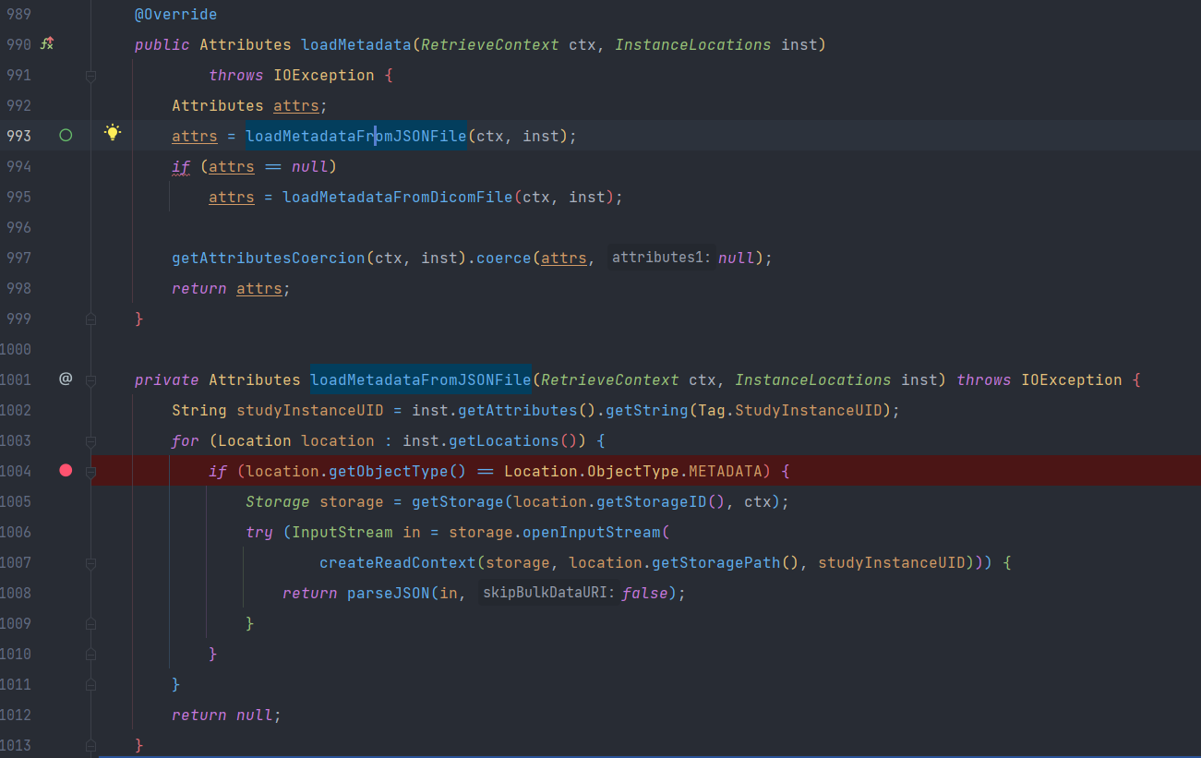The height and width of the screenshot is (758, 1201).
Task: Click getStoragePath call on line 1007
Action: click(716, 562)
